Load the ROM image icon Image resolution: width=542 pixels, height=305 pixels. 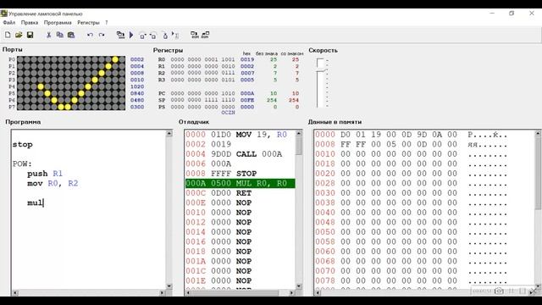click(x=194, y=35)
